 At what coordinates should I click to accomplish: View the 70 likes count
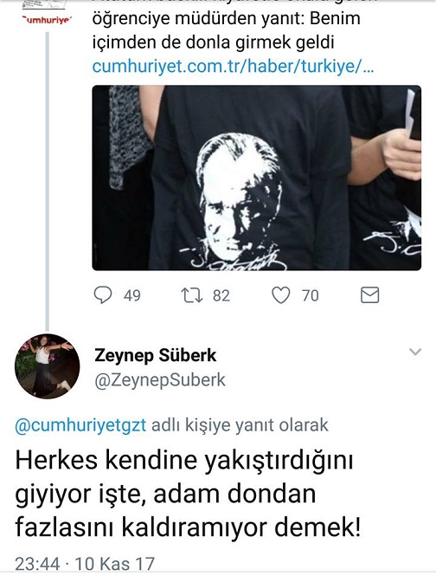coord(311,296)
